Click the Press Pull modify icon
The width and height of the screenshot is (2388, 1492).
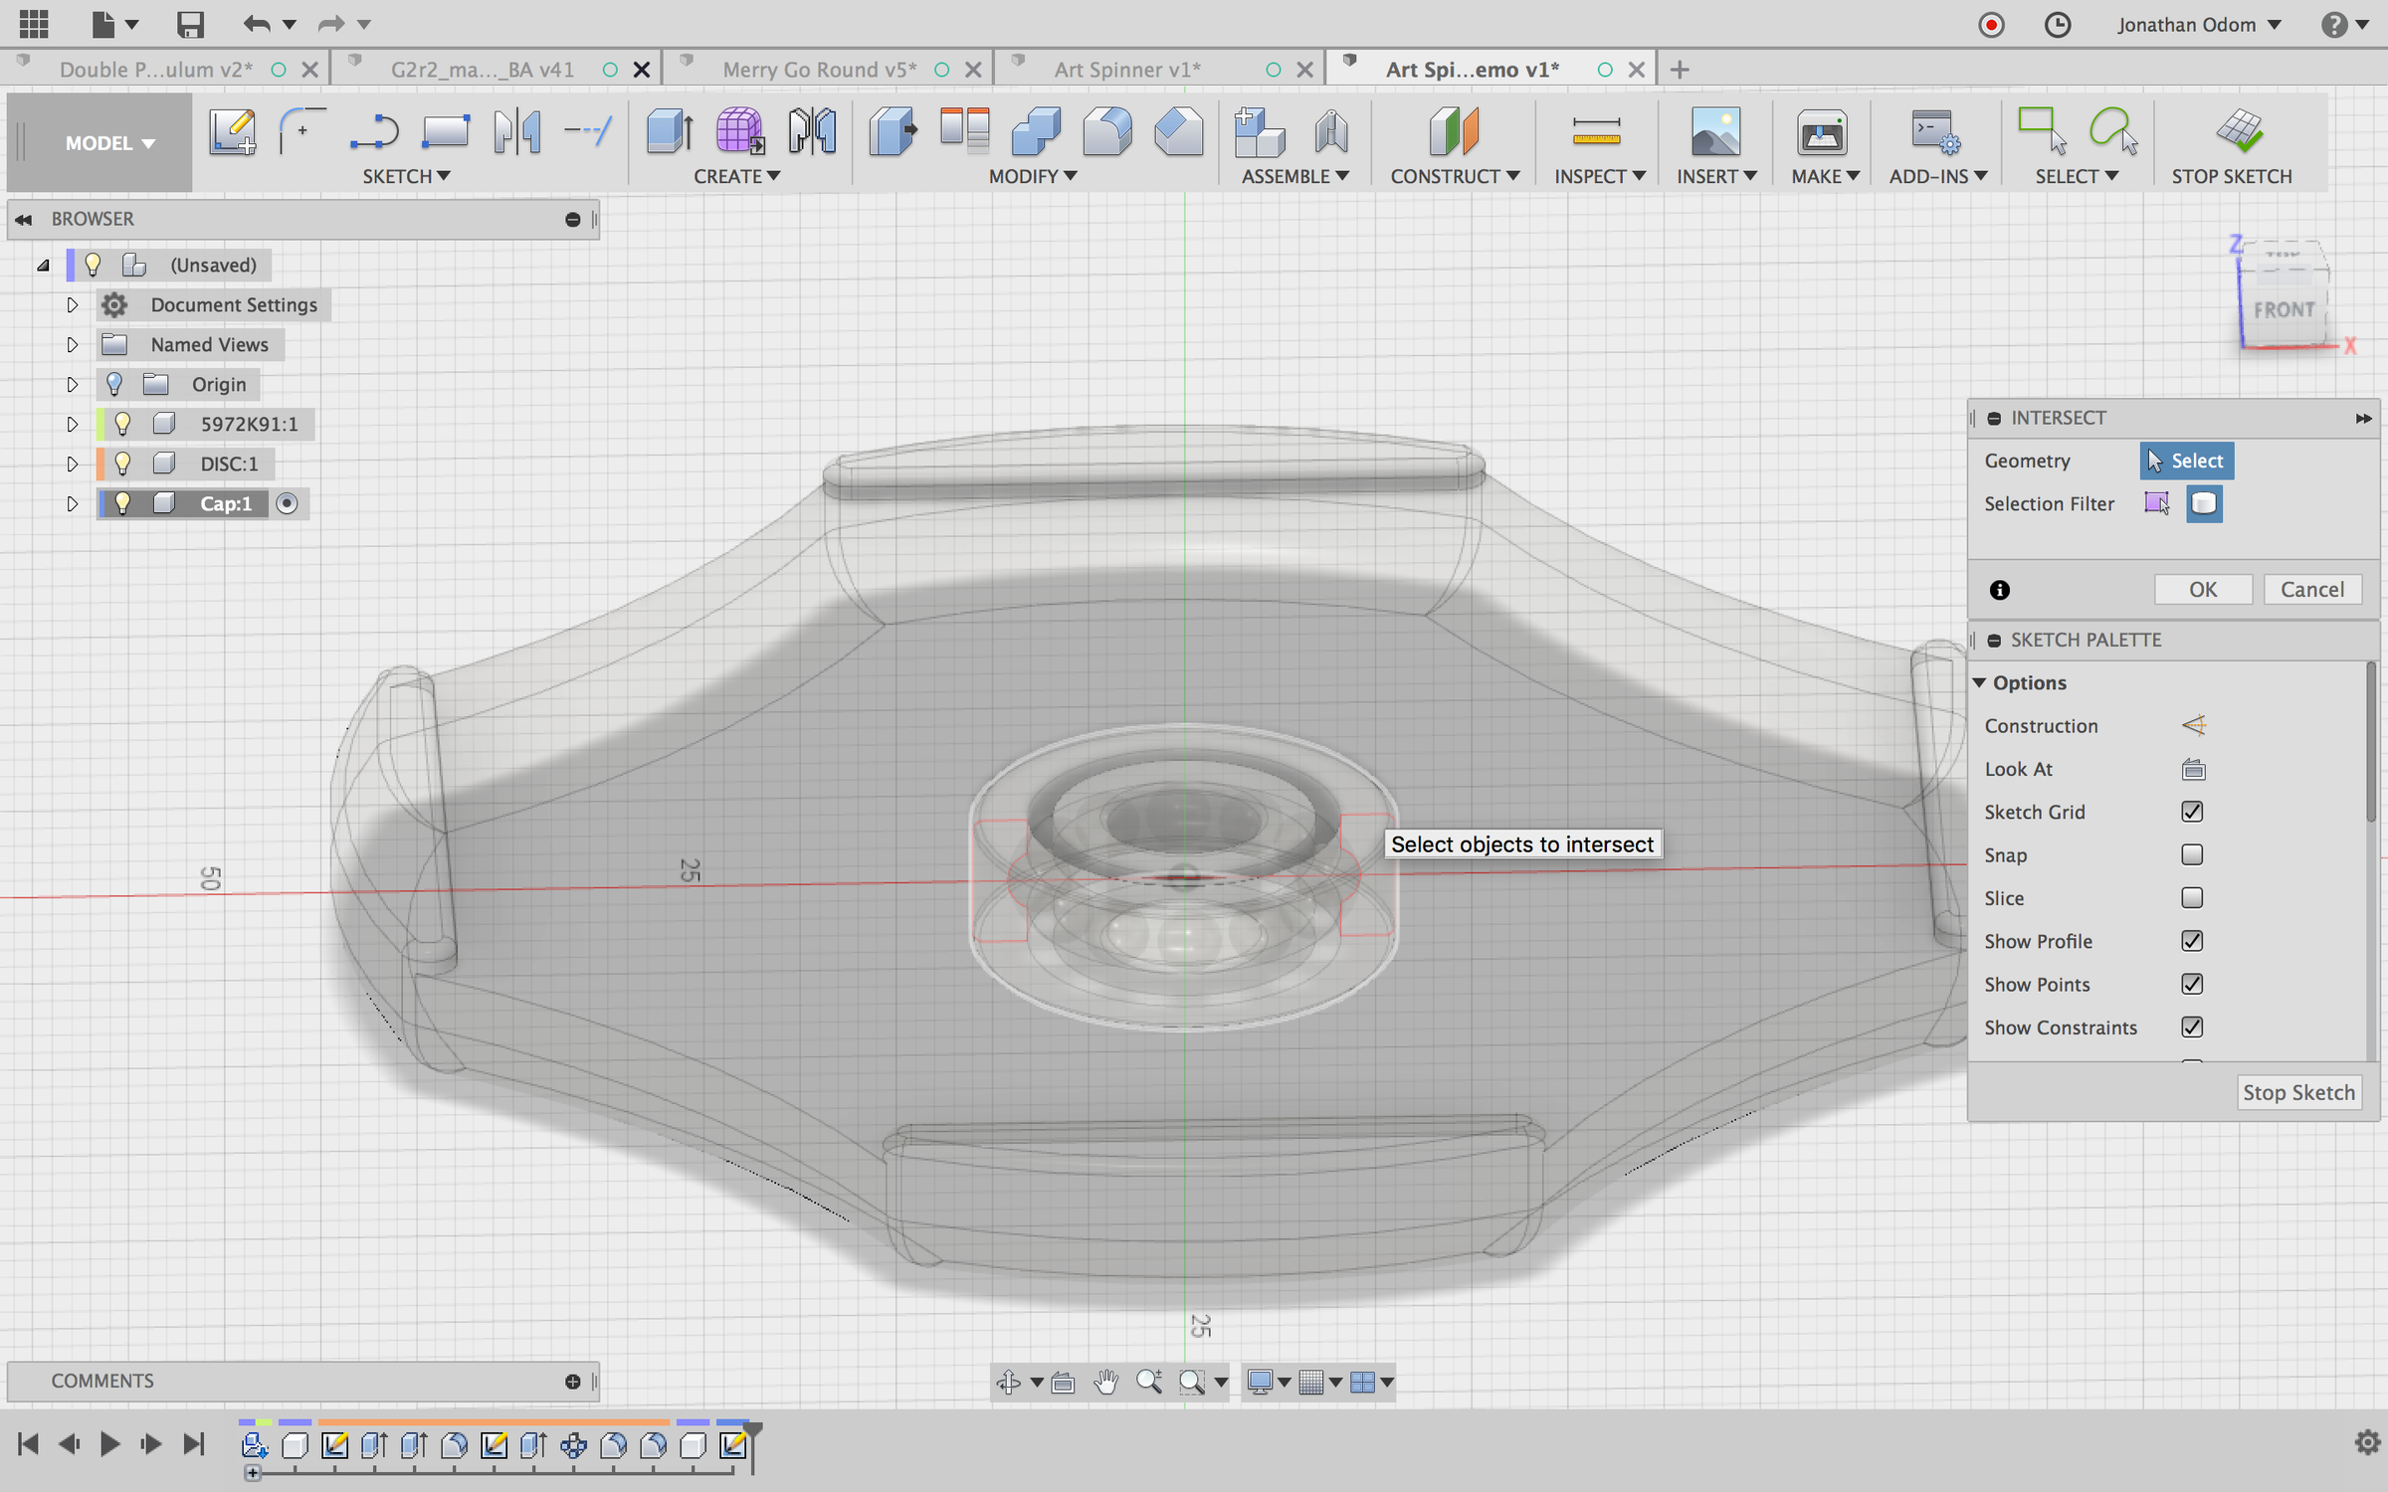pos(893,130)
